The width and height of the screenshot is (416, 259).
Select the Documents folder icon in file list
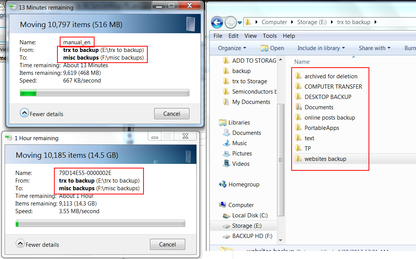click(x=299, y=107)
